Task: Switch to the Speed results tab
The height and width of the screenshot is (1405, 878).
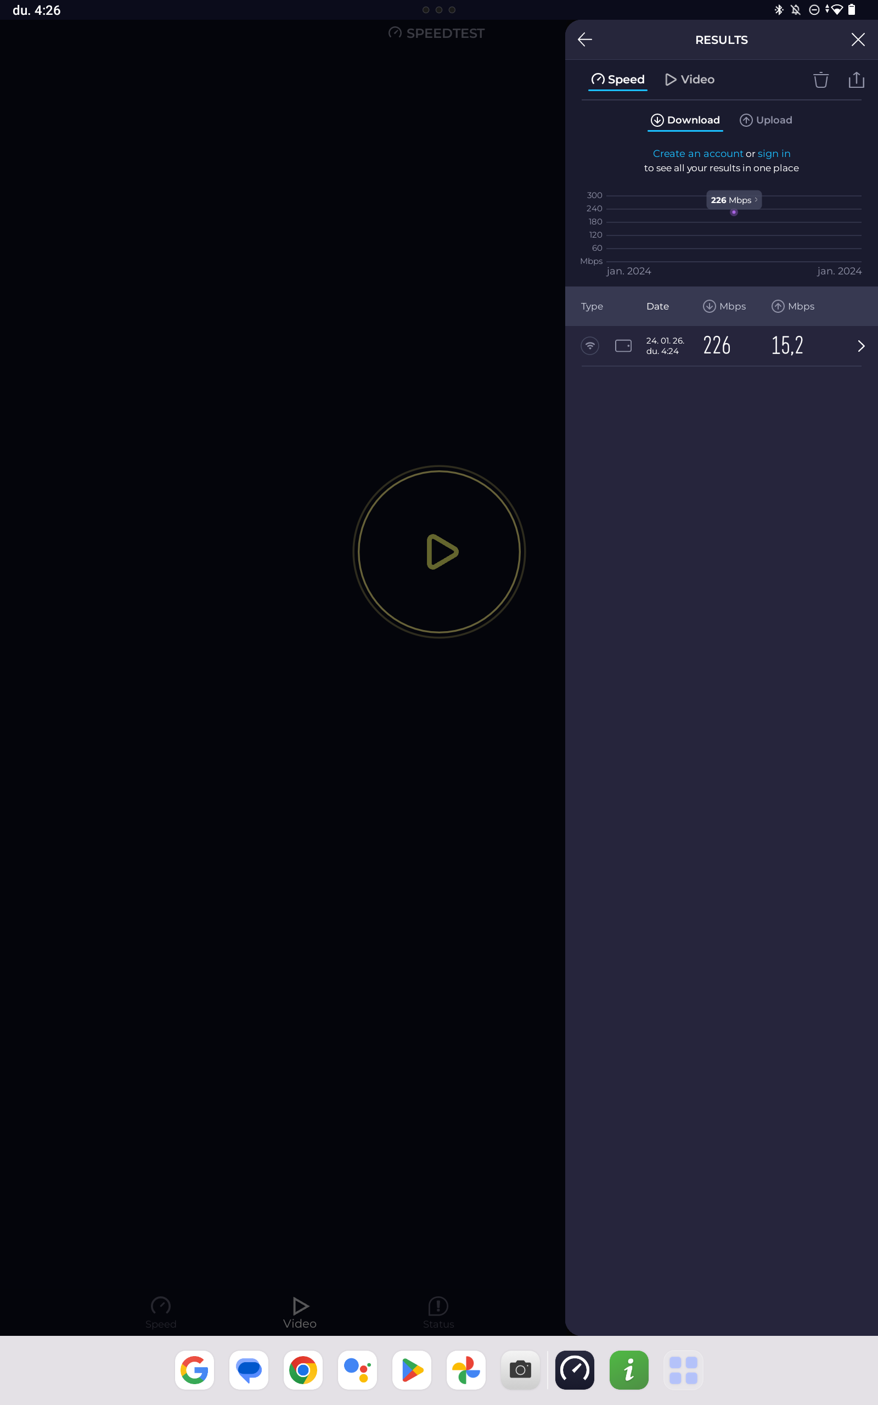Action: pyautogui.click(x=618, y=80)
